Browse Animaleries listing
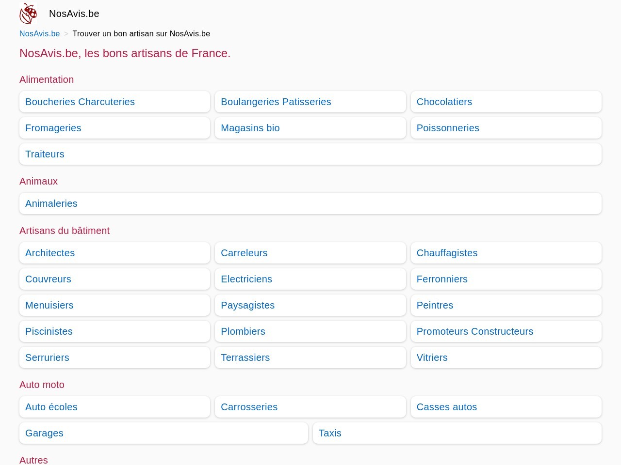This screenshot has height=465, width=621. pos(310,203)
